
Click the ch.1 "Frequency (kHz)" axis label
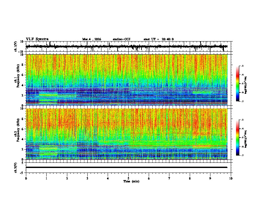pos(18,76)
